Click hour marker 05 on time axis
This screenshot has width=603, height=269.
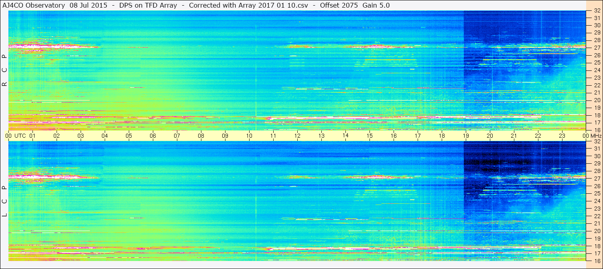(x=129, y=136)
